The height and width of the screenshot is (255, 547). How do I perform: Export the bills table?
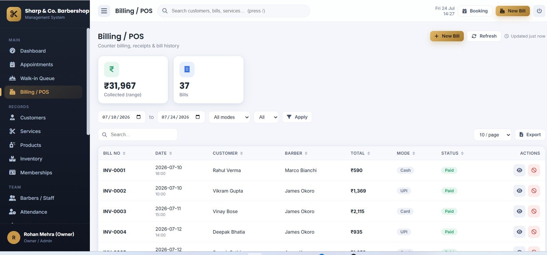tap(530, 135)
